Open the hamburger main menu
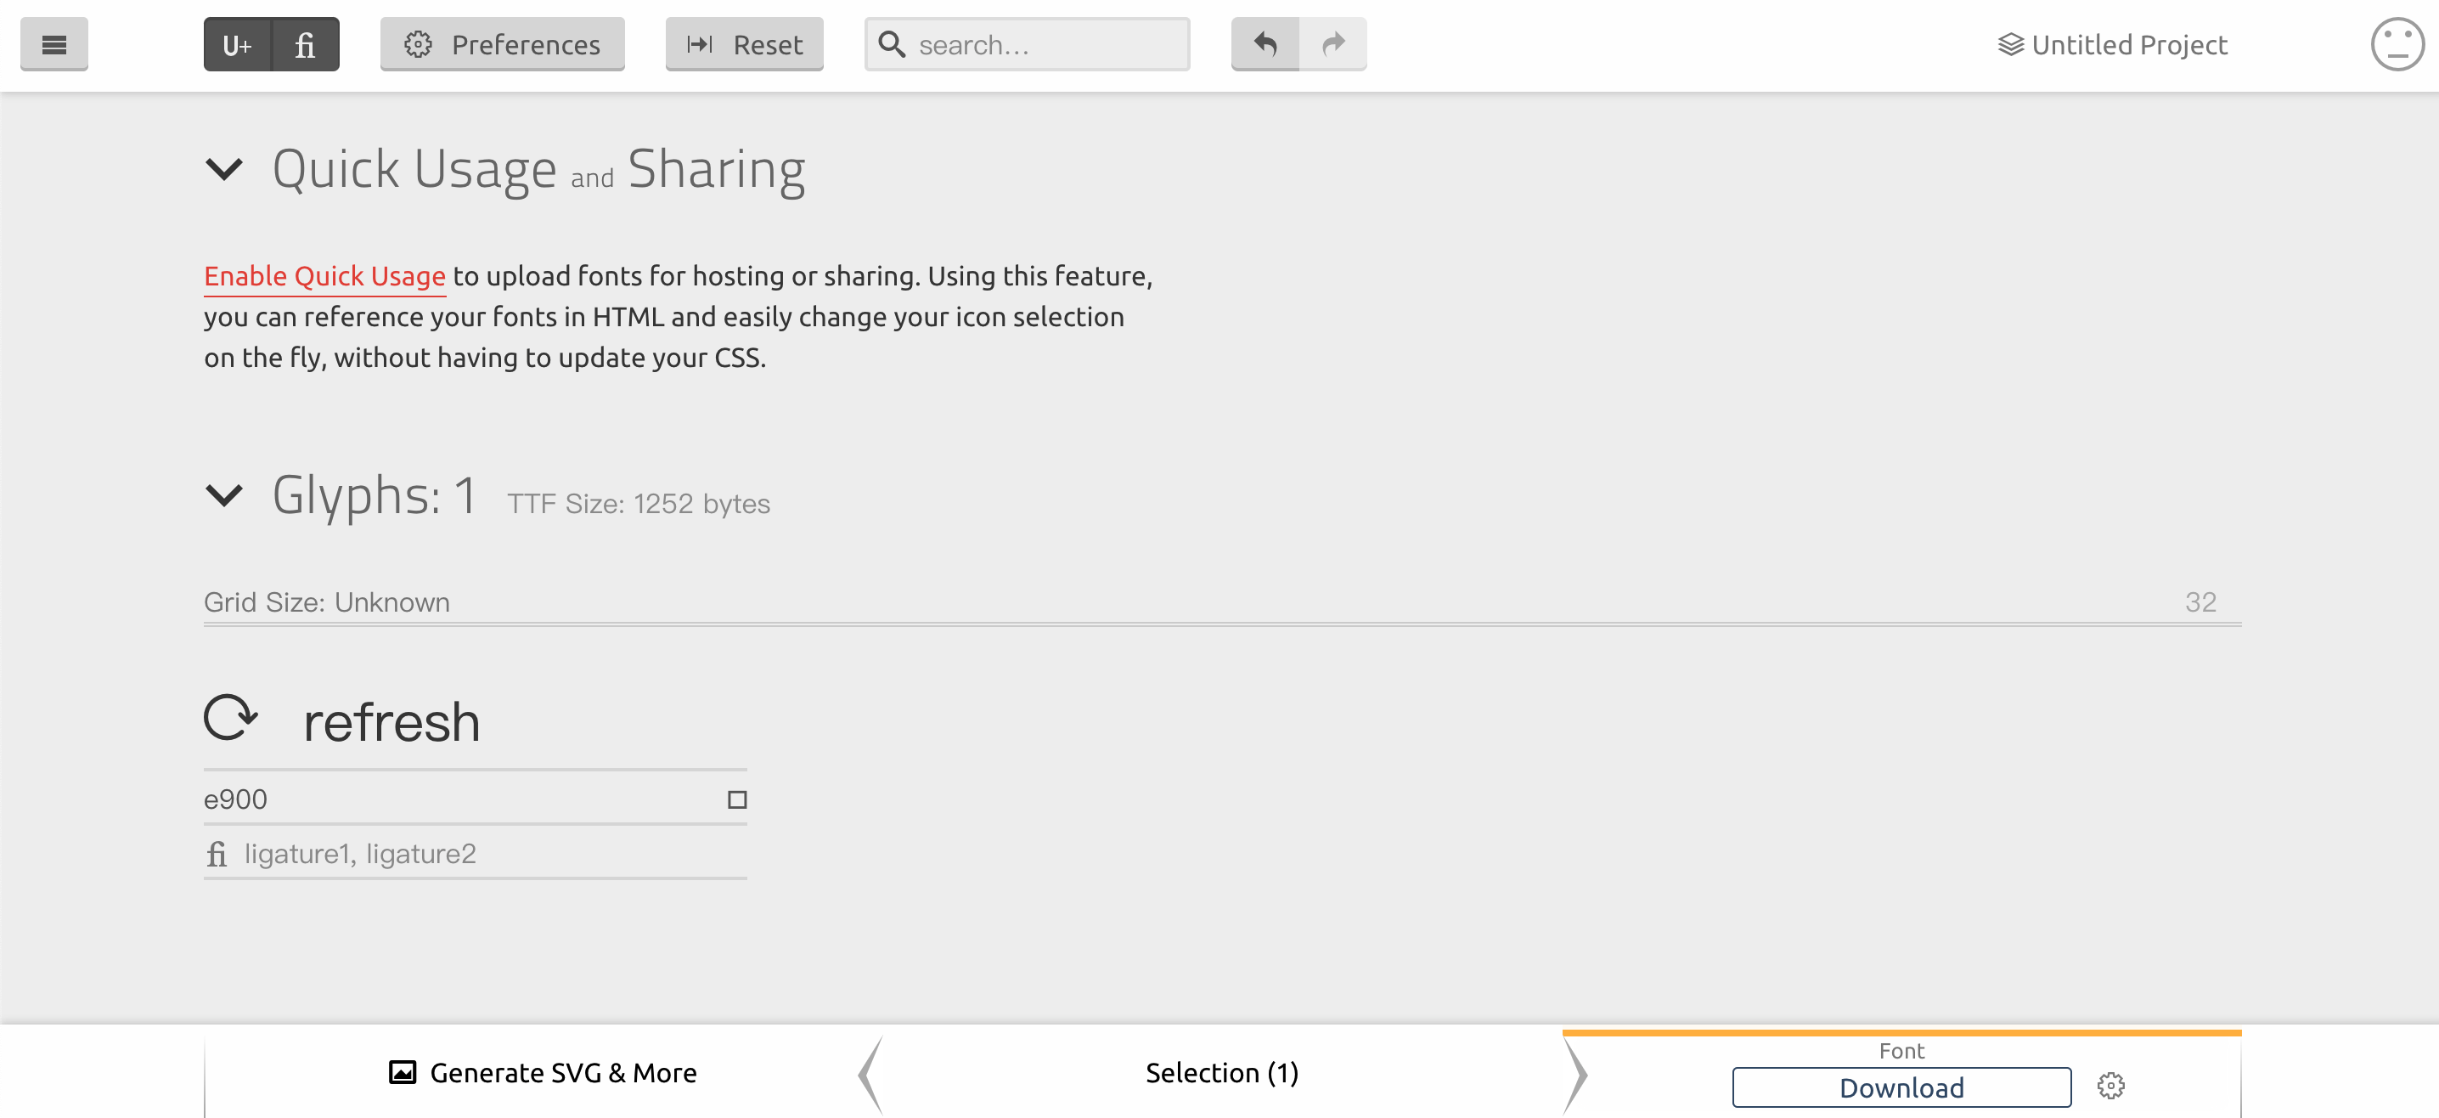 54,44
